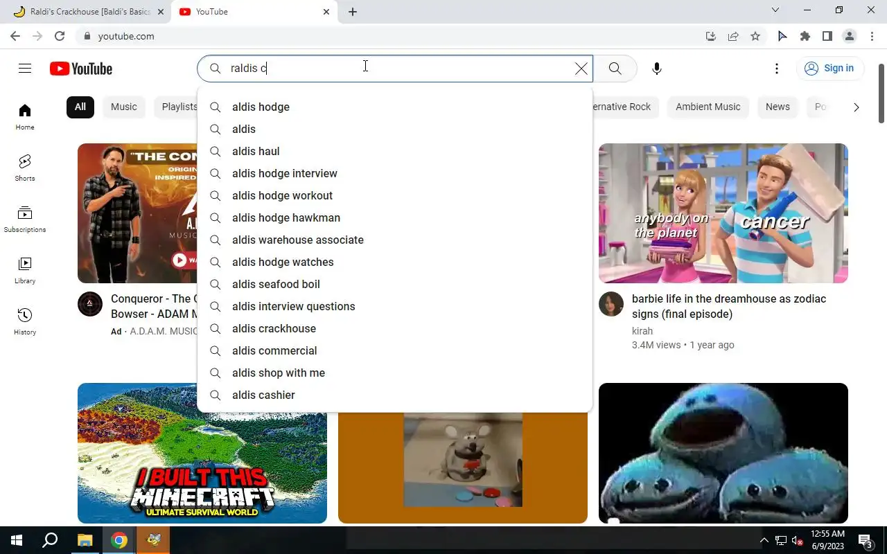Click the youtube.com address bar
Image resolution: width=887 pixels, height=554 pixels.
[388, 36]
